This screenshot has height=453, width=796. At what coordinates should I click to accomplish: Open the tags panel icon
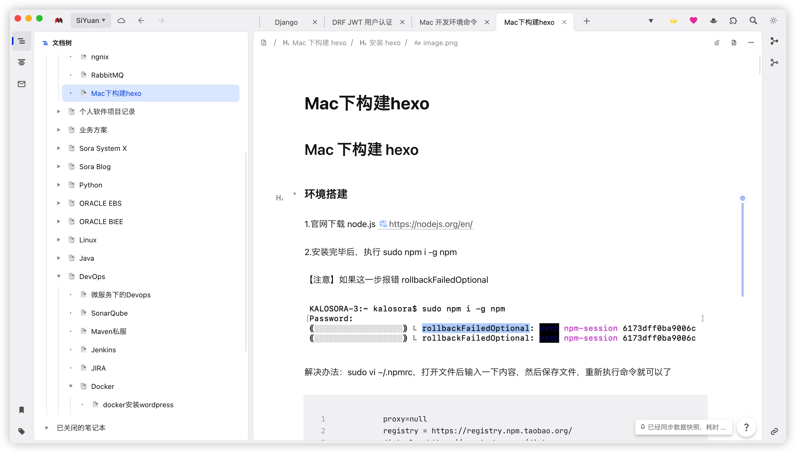point(22,431)
